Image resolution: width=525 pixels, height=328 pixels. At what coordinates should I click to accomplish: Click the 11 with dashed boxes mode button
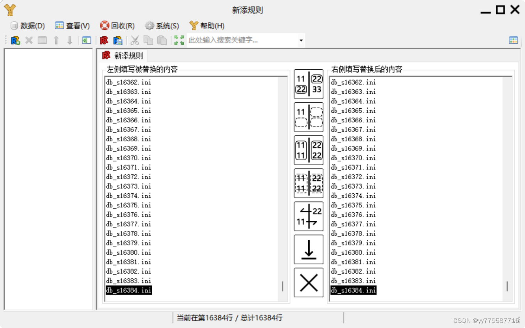pos(309,117)
